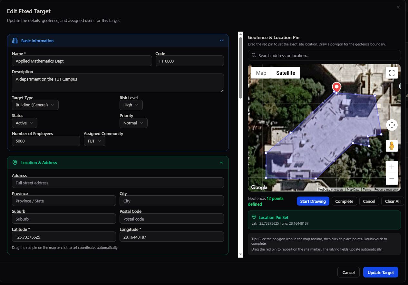Click the search address or location box
408x285 pixels.
click(324, 55)
